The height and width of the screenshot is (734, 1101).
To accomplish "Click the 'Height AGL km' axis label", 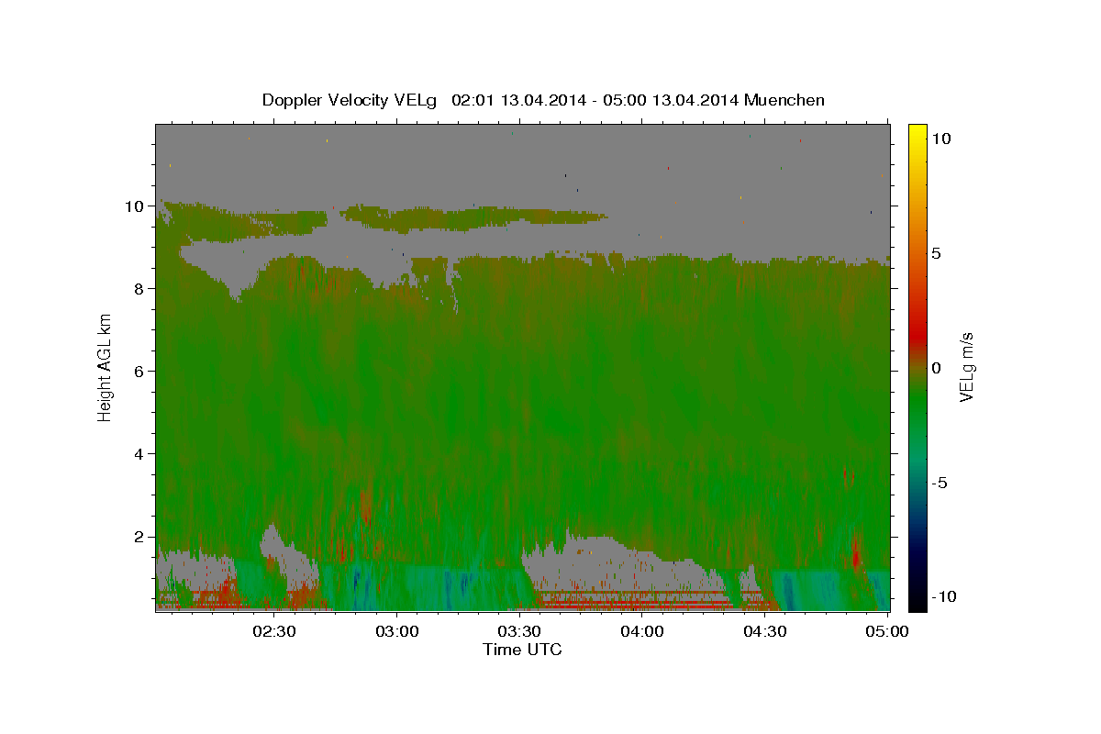I will (x=105, y=367).
